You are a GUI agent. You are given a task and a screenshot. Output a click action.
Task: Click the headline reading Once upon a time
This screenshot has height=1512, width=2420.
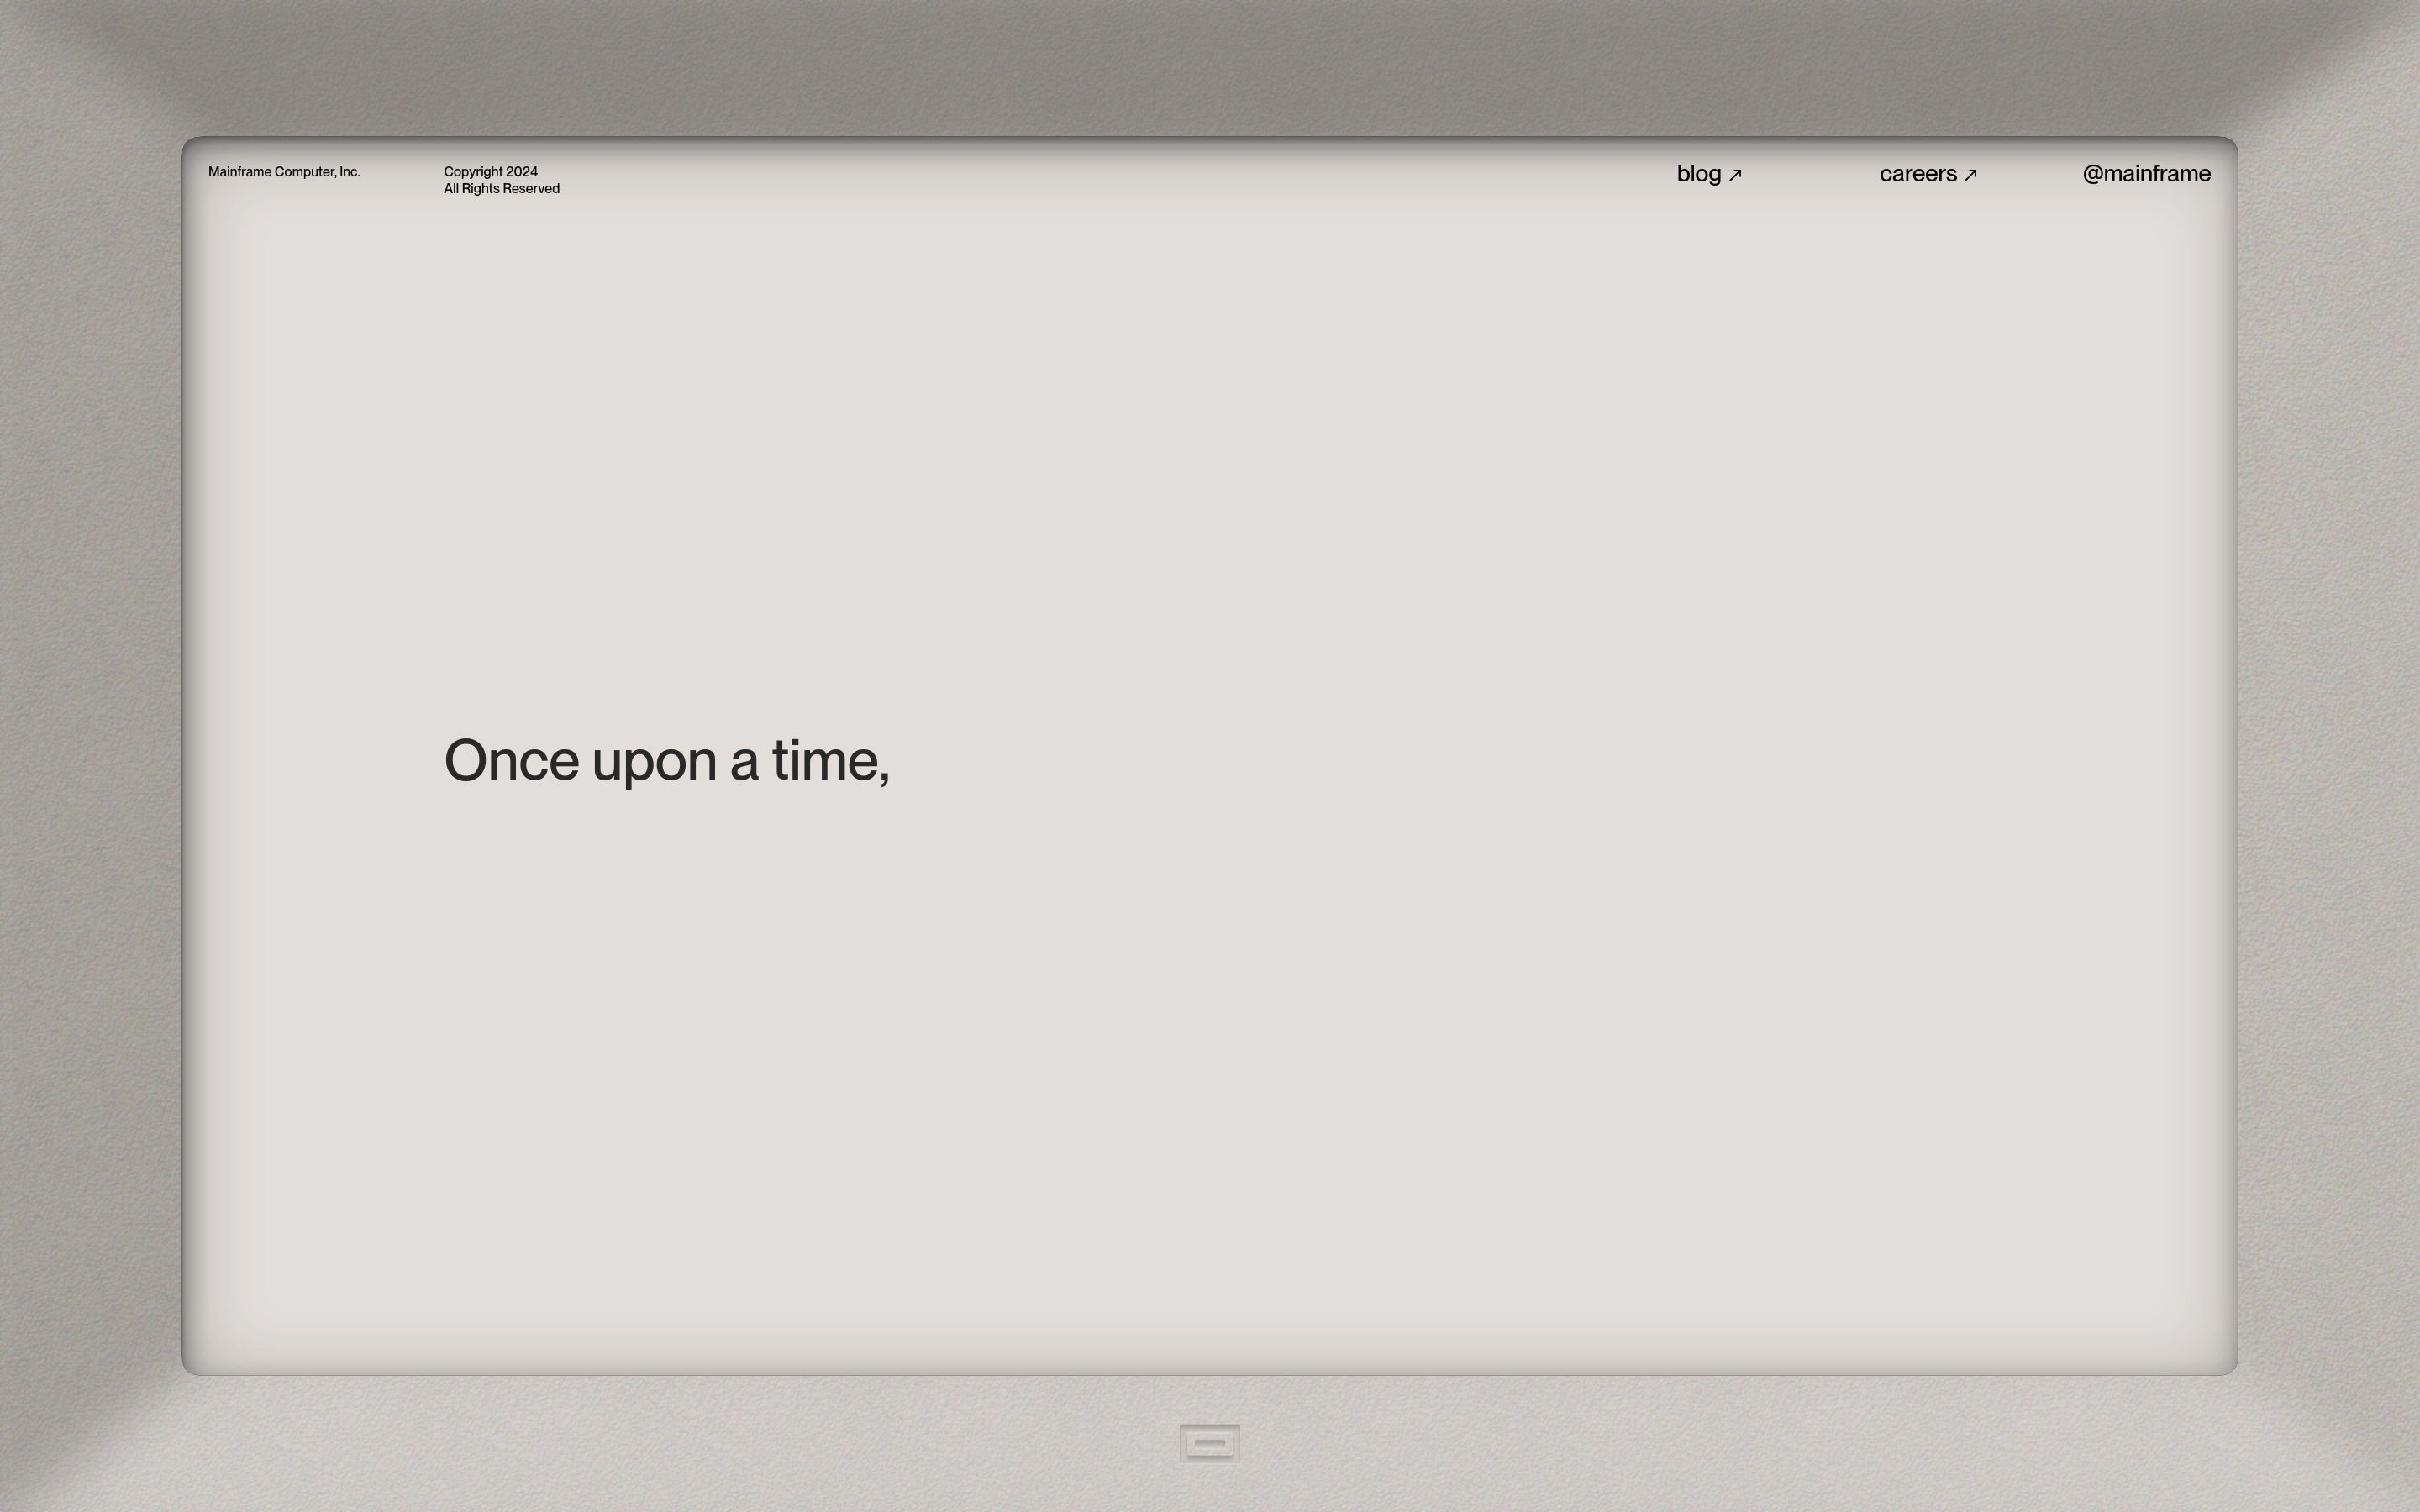tap(669, 760)
